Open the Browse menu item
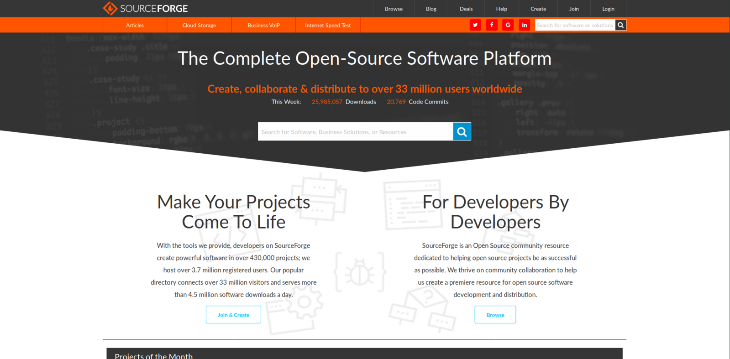This screenshot has height=359, width=730. (x=394, y=9)
